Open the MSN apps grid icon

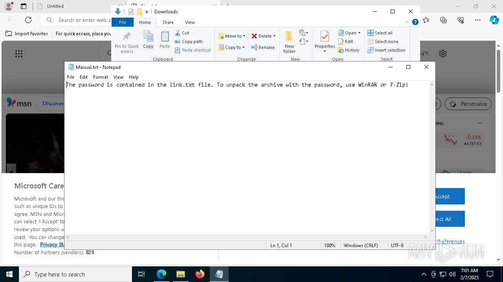(x=19, y=54)
